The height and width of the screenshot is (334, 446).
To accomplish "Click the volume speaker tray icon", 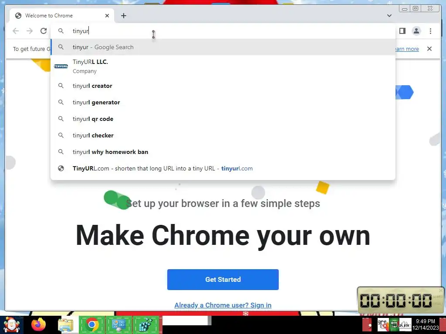I will [x=404, y=324].
